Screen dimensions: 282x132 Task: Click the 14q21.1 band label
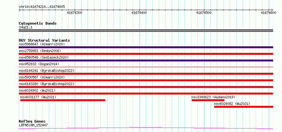[x=26, y=27]
